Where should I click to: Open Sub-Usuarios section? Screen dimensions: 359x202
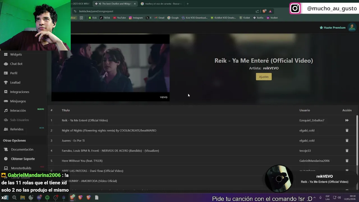[x=19, y=120]
